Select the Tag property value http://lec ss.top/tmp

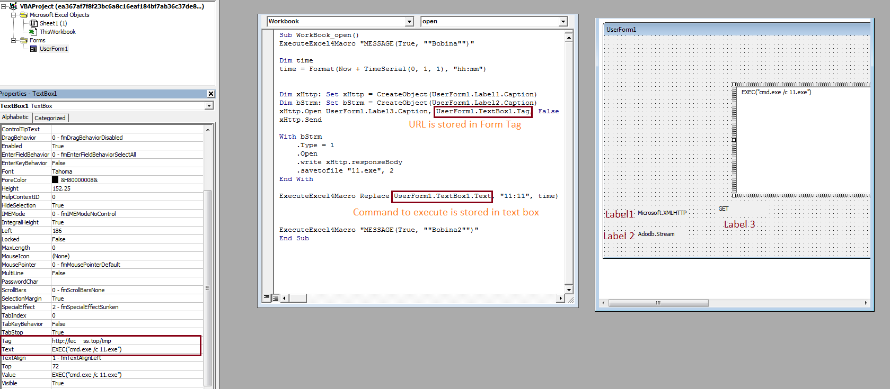[127, 341]
